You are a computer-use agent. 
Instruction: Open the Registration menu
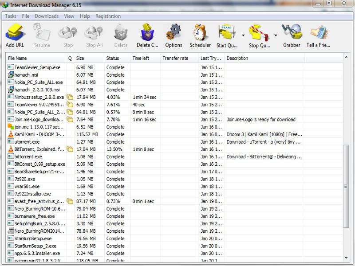pyautogui.click(x=108, y=16)
